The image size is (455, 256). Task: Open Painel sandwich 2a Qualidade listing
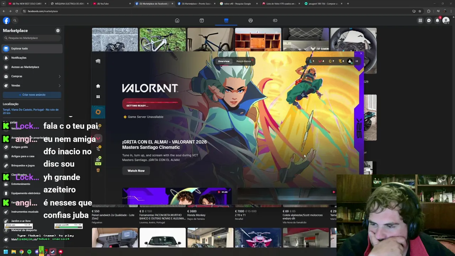113,216
